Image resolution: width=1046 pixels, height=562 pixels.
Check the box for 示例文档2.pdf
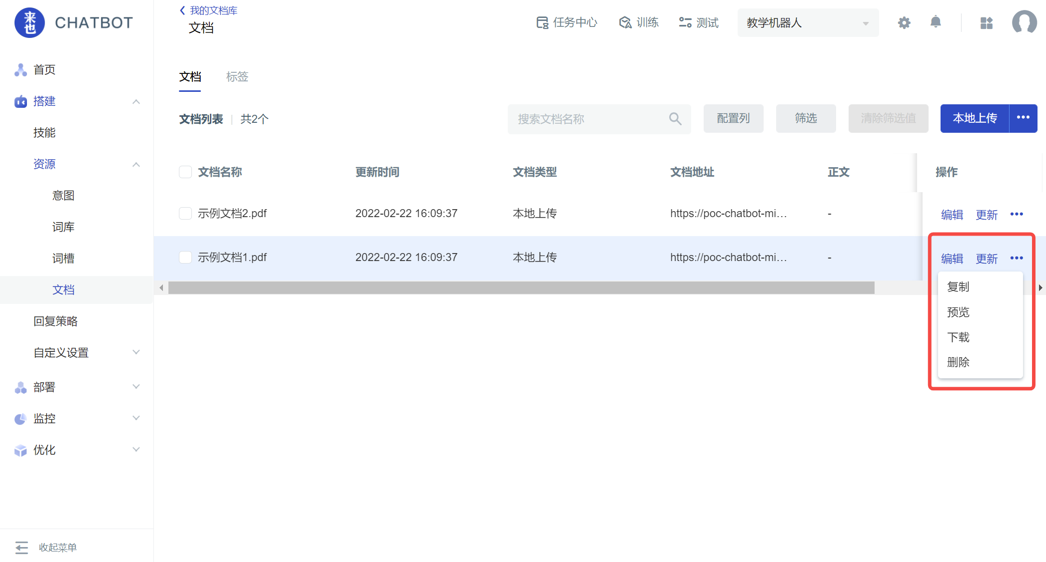point(185,214)
